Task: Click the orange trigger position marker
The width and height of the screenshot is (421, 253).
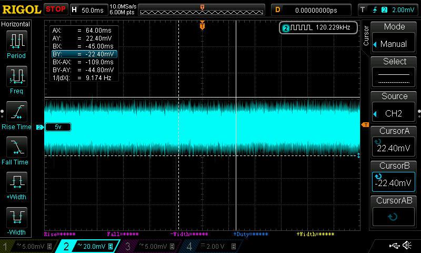Action: click(202, 25)
